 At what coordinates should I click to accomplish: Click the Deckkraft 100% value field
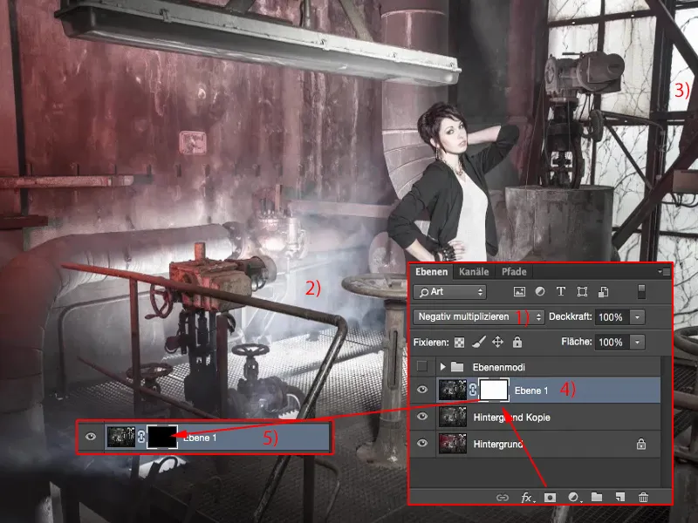[x=612, y=317]
